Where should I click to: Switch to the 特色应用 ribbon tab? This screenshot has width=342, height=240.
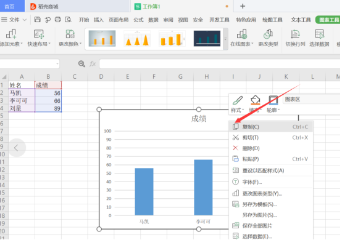[246, 20]
